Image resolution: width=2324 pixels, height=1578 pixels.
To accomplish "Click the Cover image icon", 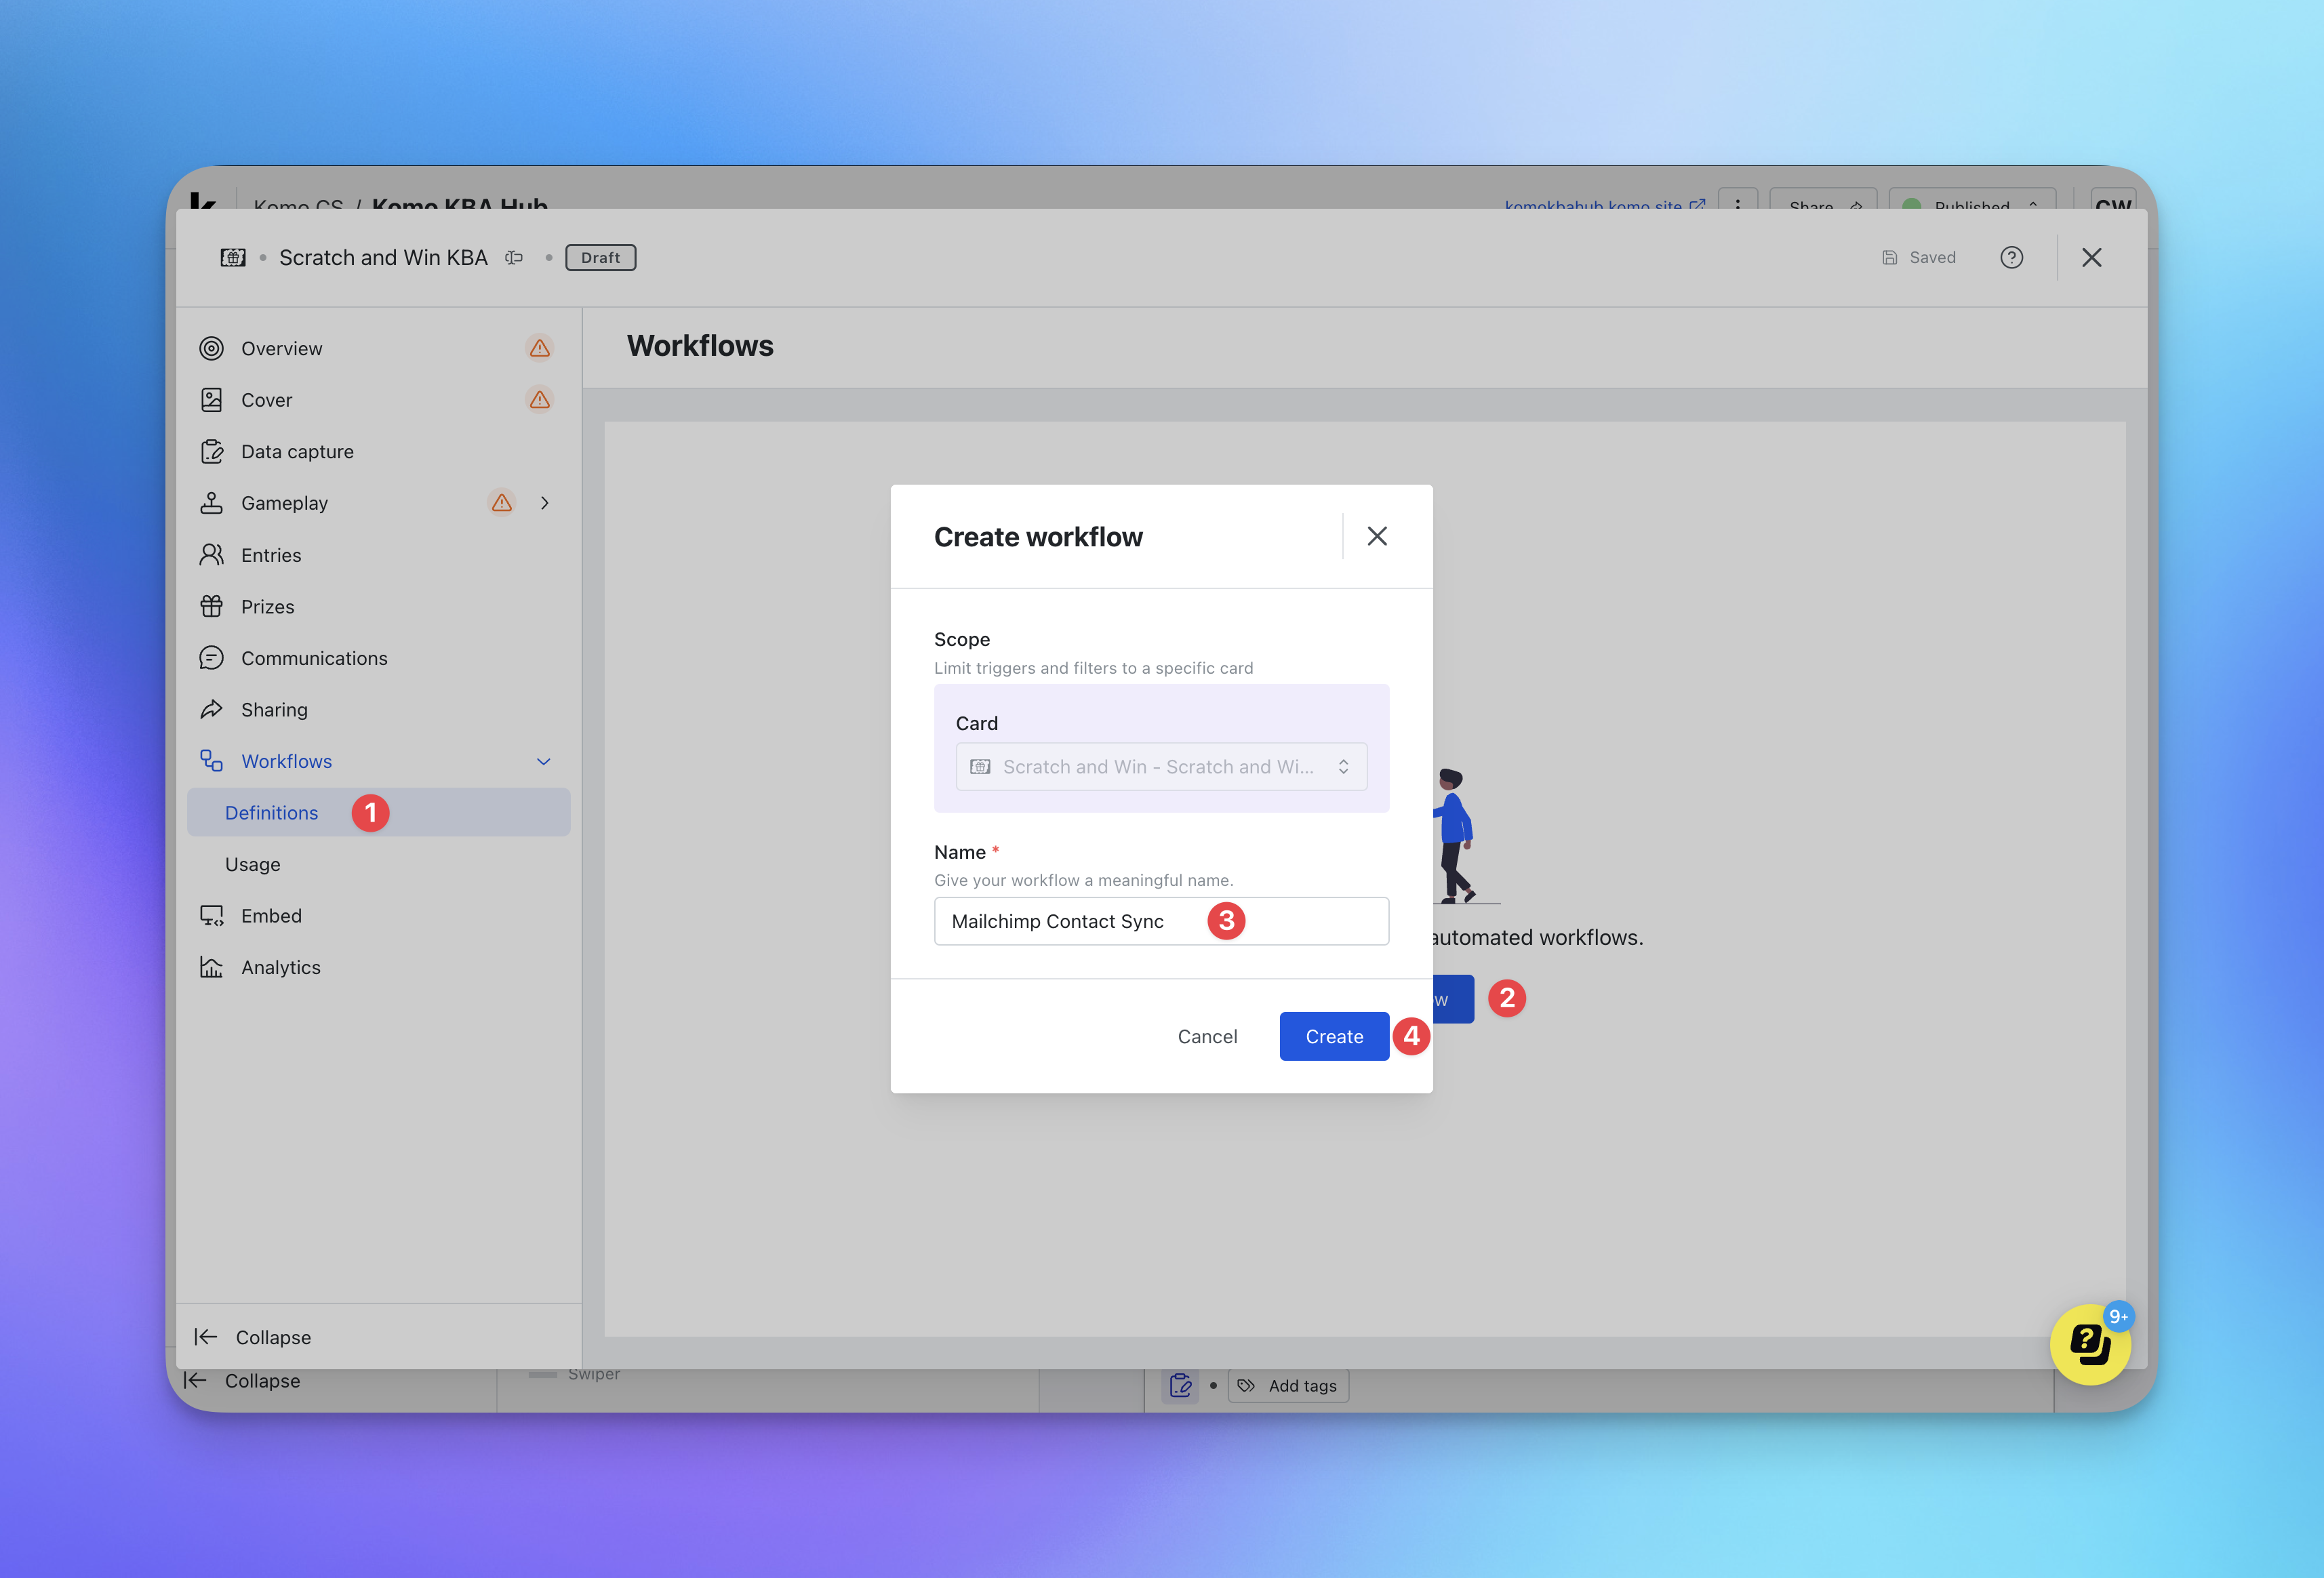I will click(211, 400).
